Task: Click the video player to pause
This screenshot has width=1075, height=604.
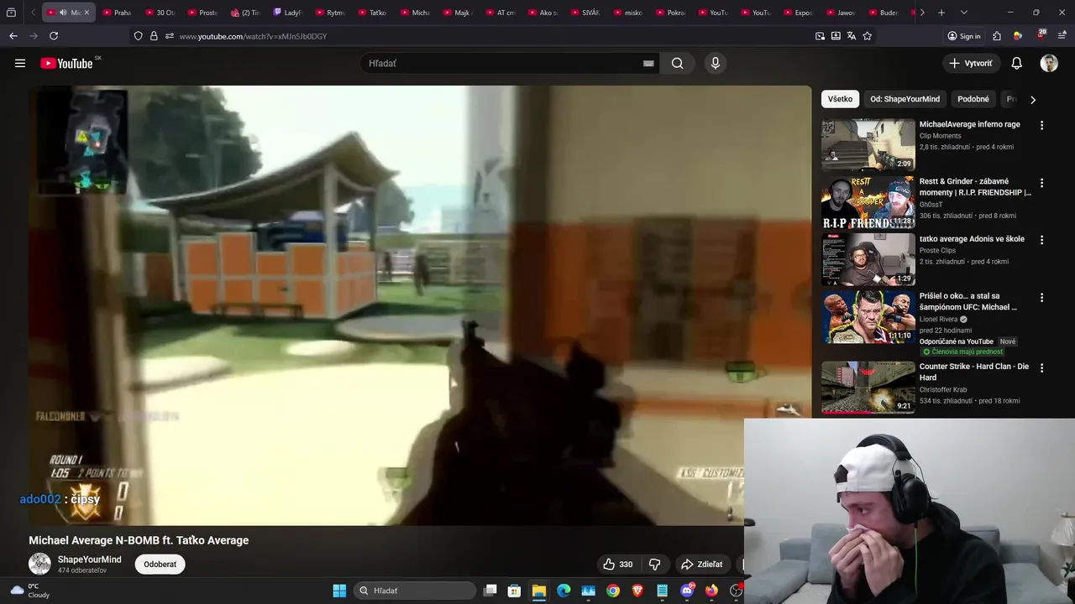Action: click(x=420, y=305)
